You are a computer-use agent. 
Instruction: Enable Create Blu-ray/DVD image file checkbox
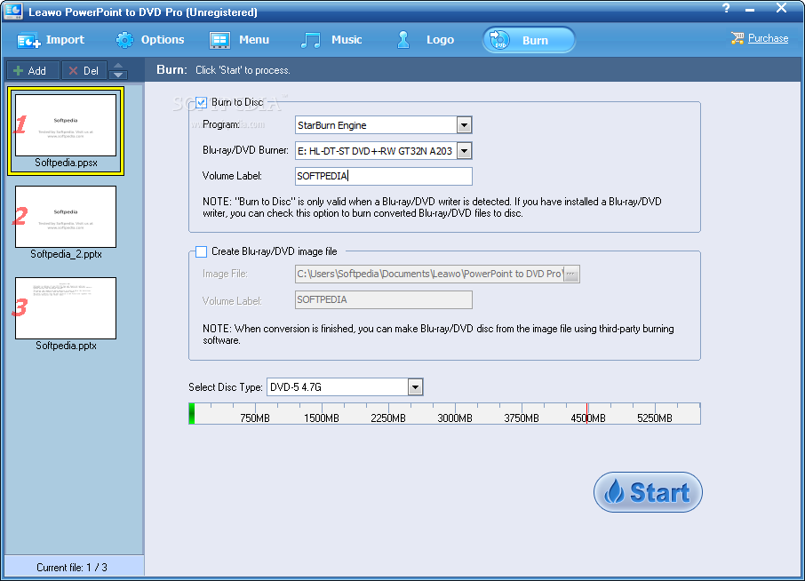click(x=201, y=251)
